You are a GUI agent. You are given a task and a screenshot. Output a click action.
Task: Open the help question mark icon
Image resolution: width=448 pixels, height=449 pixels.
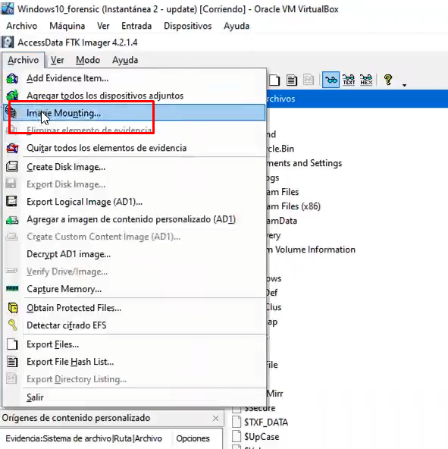(388, 80)
